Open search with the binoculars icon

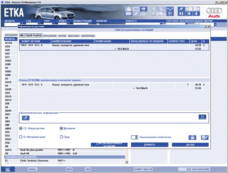click(144, 9)
